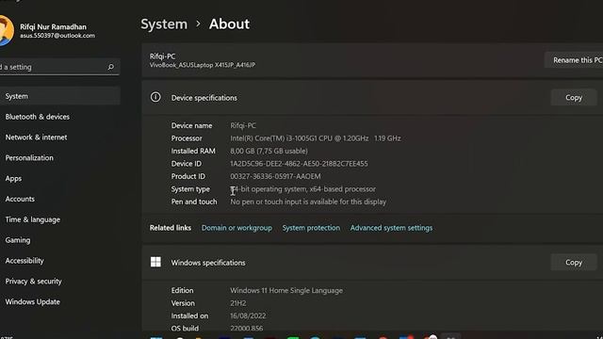The height and width of the screenshot is (339, 603).
Task: Go to Privacy & security
Action: click(x=34, y=282)
